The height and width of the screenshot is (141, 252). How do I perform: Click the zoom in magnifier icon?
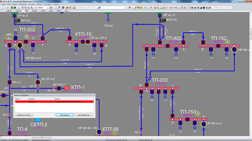point(25,8)
